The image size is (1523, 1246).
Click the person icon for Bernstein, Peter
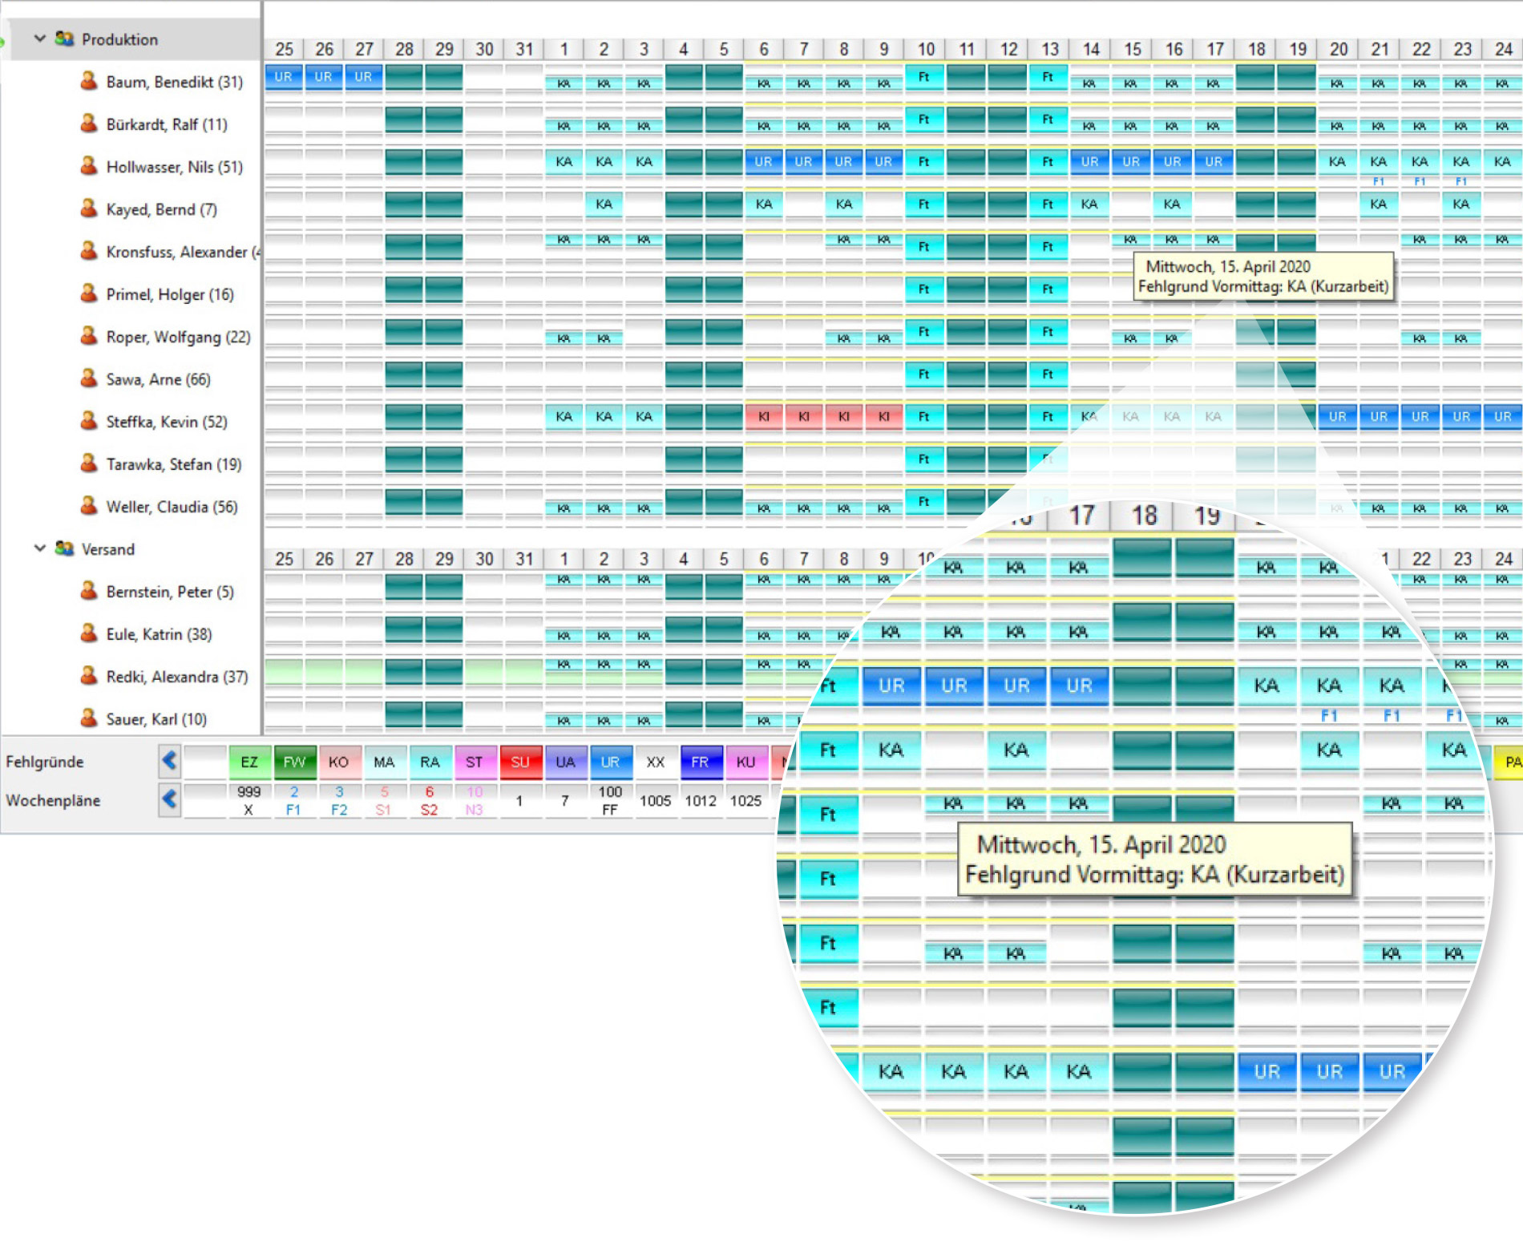pos(89,591)
